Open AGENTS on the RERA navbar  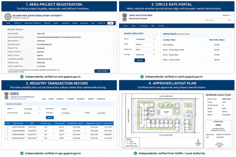56,23
